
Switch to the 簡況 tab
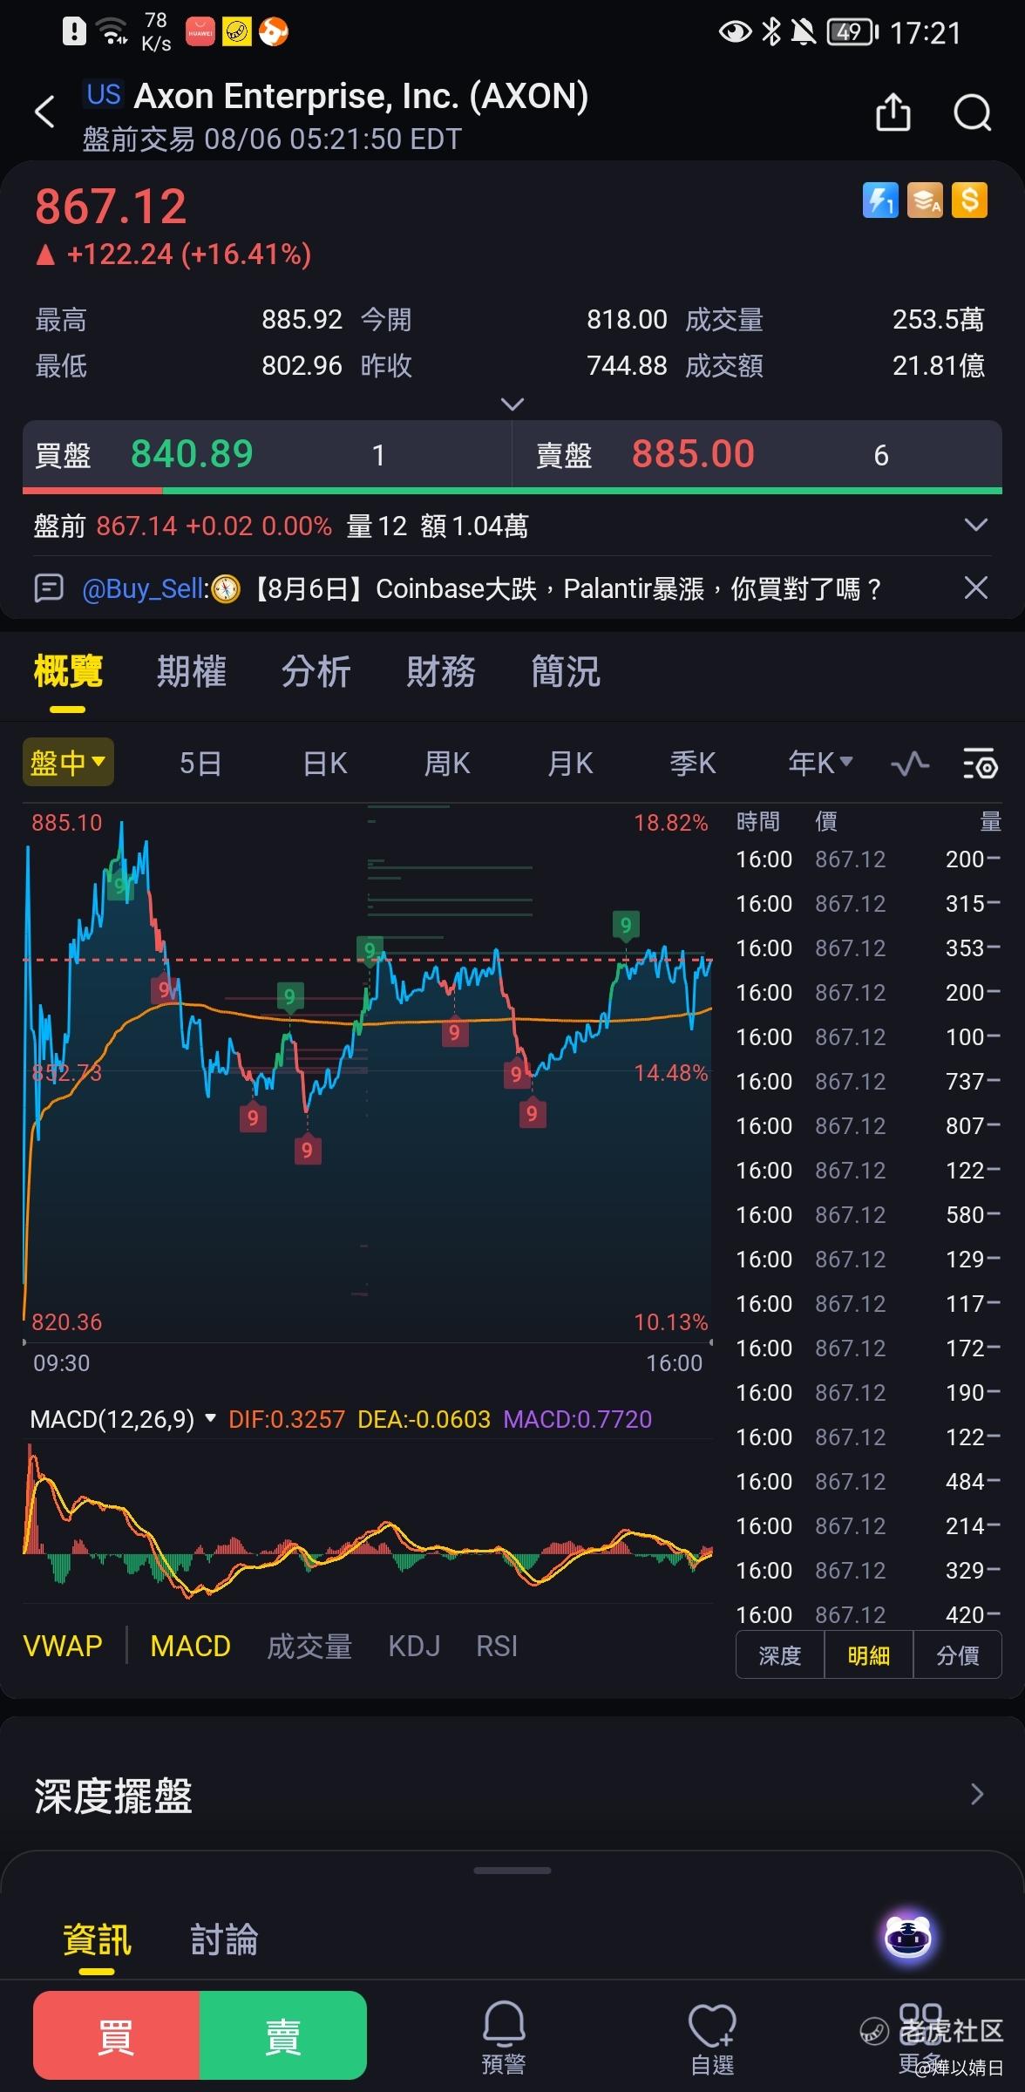pos(566,672)
